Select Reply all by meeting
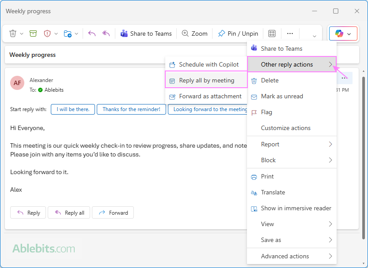This screenshot has width=368, height=268. click(x=205, y=80)
